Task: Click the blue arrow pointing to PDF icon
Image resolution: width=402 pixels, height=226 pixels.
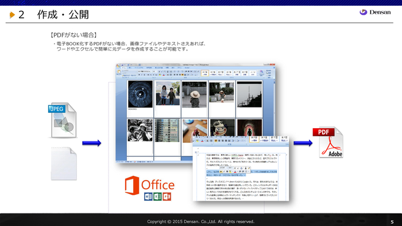Action: tap(303, 143)
